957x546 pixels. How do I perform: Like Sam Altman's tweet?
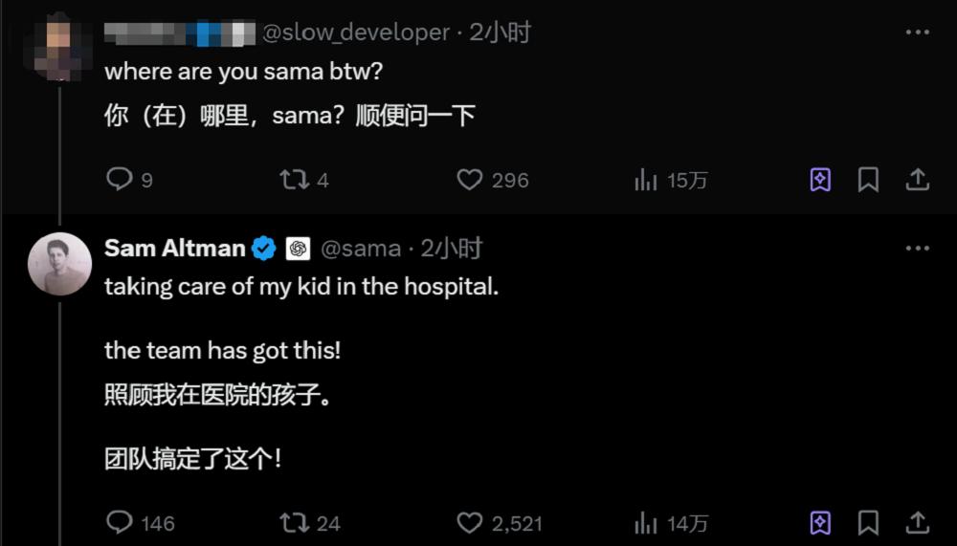(469, 522)
